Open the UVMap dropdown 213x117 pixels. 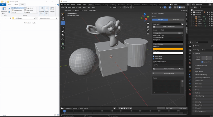tap(168, 65)
